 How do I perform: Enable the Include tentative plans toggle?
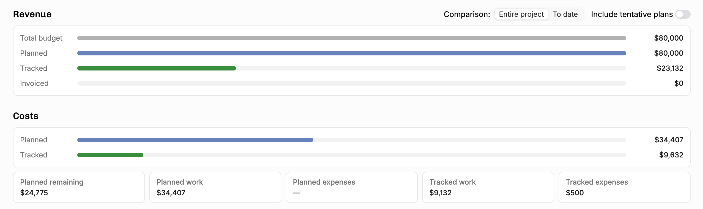[x=683, y=14]
